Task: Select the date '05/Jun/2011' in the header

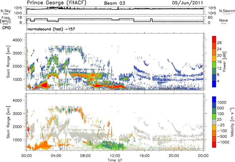Action: 187,3
